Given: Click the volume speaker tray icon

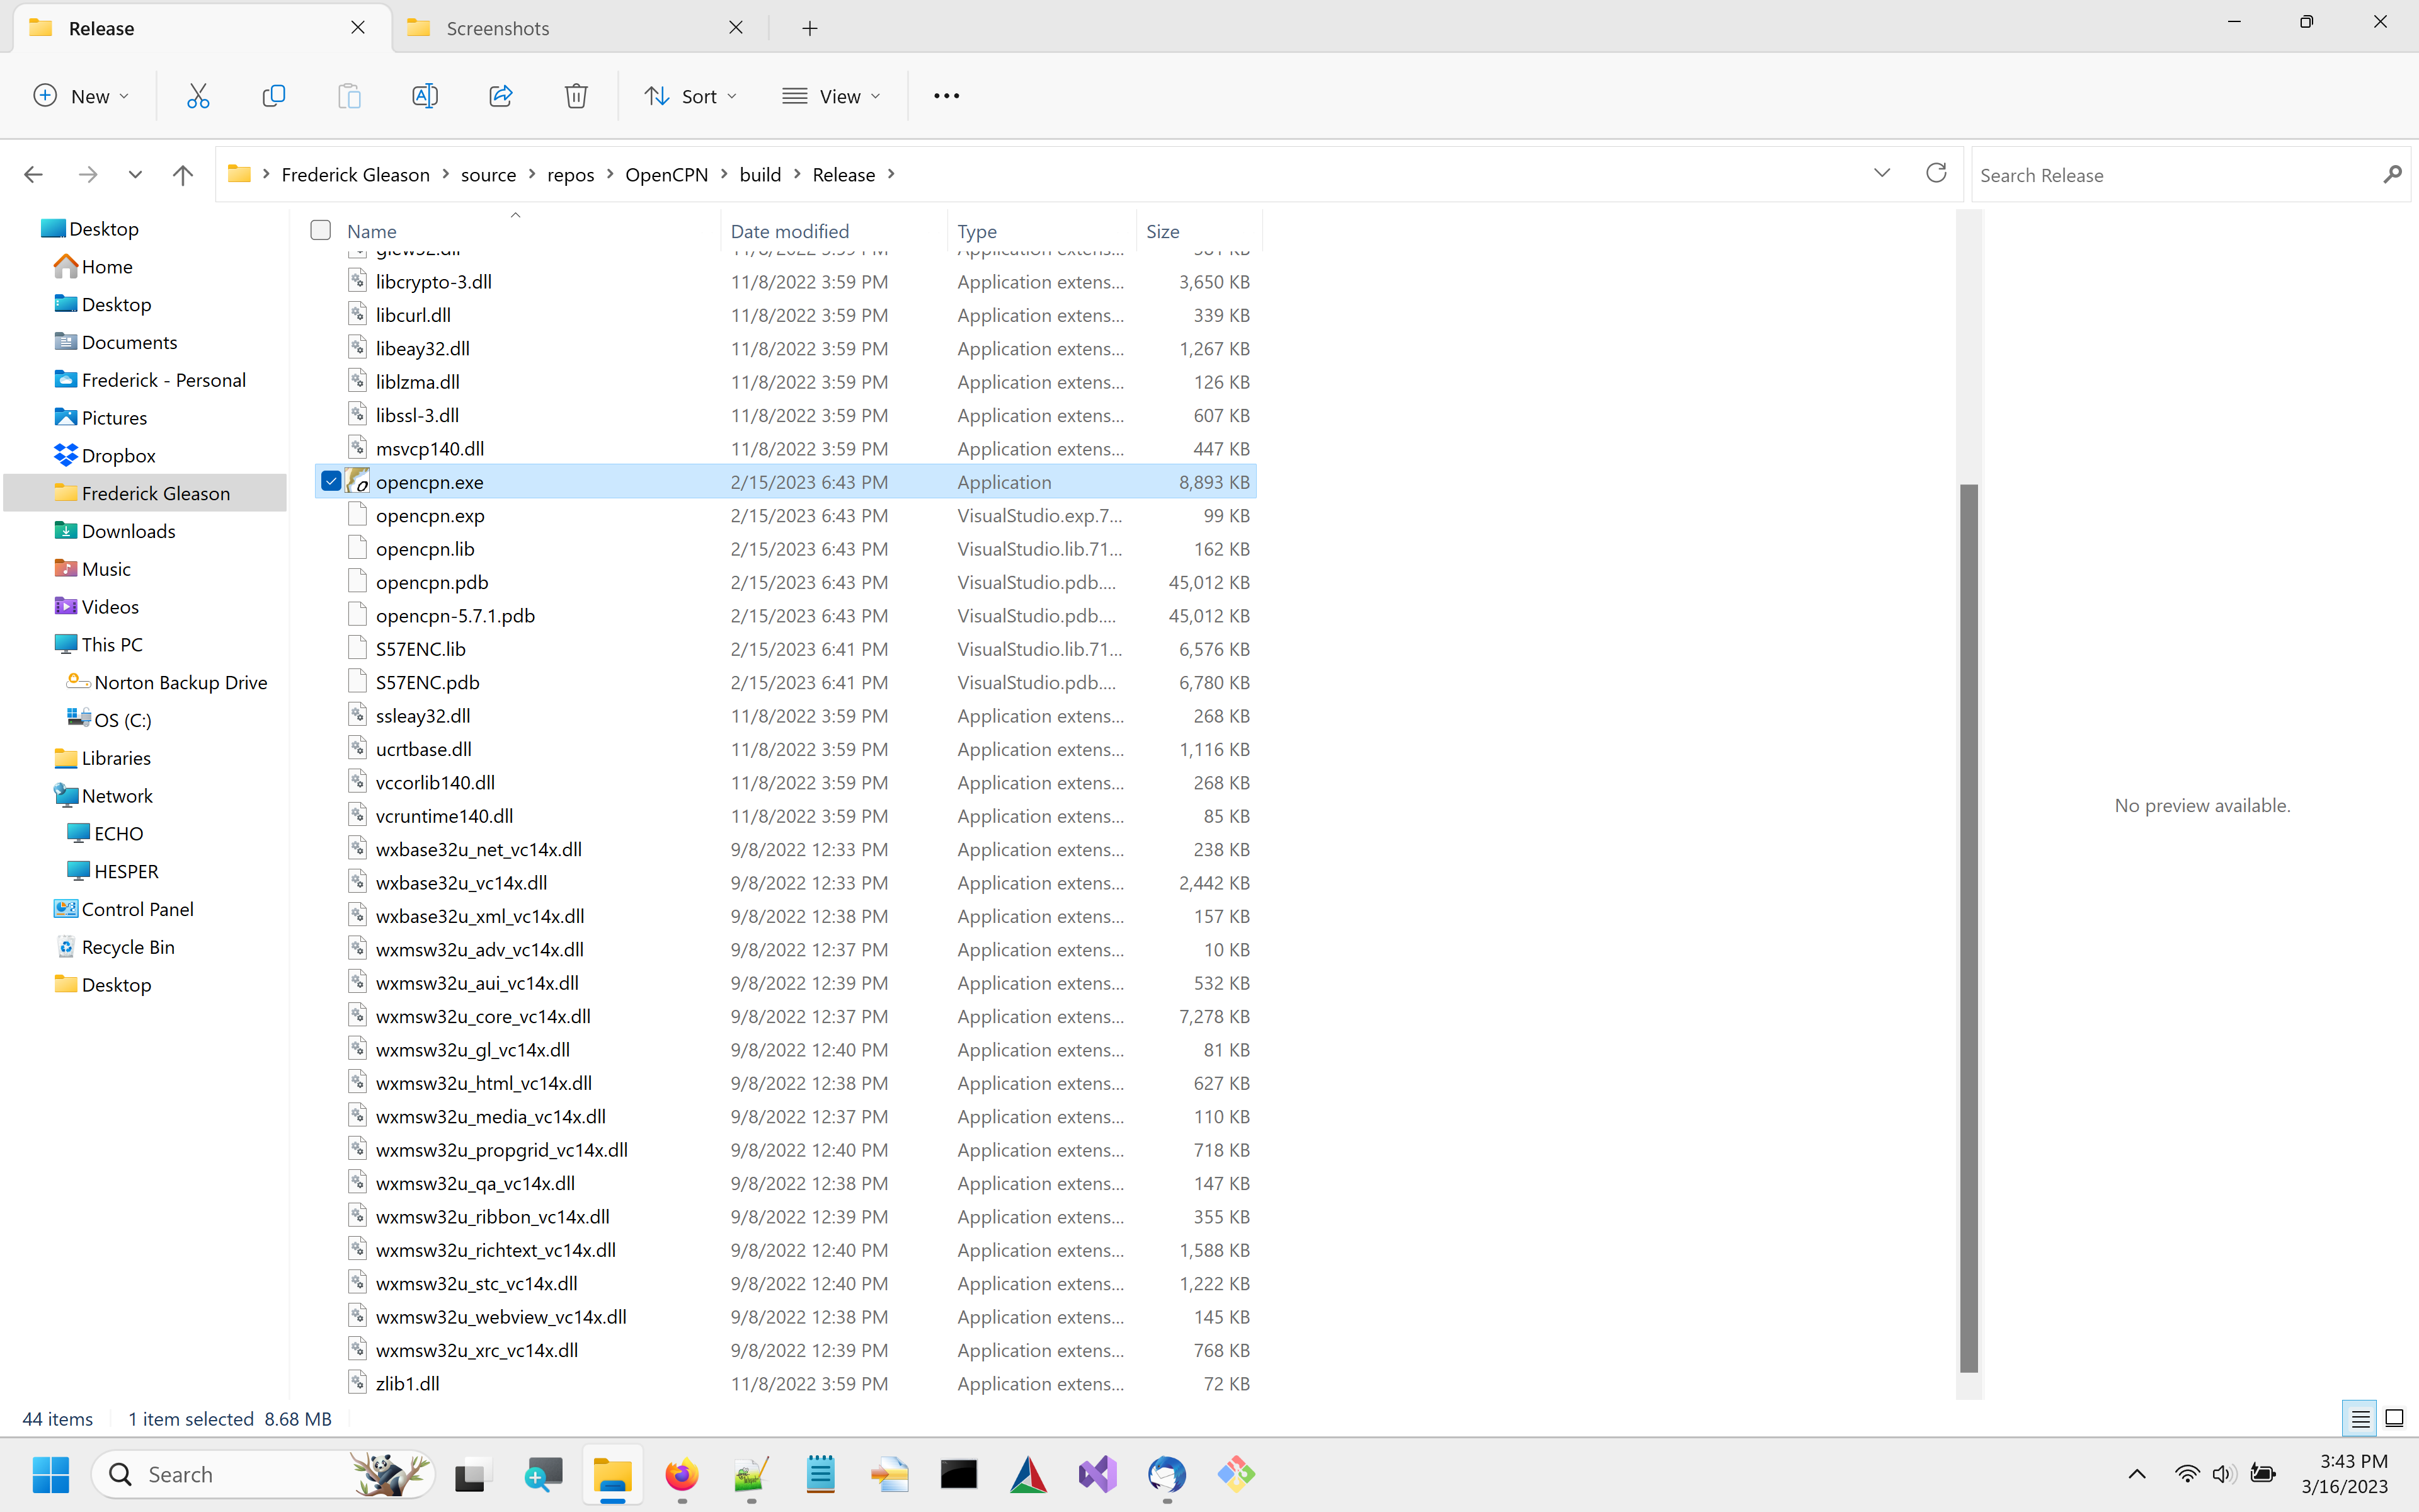Looking at the screenshot, I should (x=2224, y=1474).
